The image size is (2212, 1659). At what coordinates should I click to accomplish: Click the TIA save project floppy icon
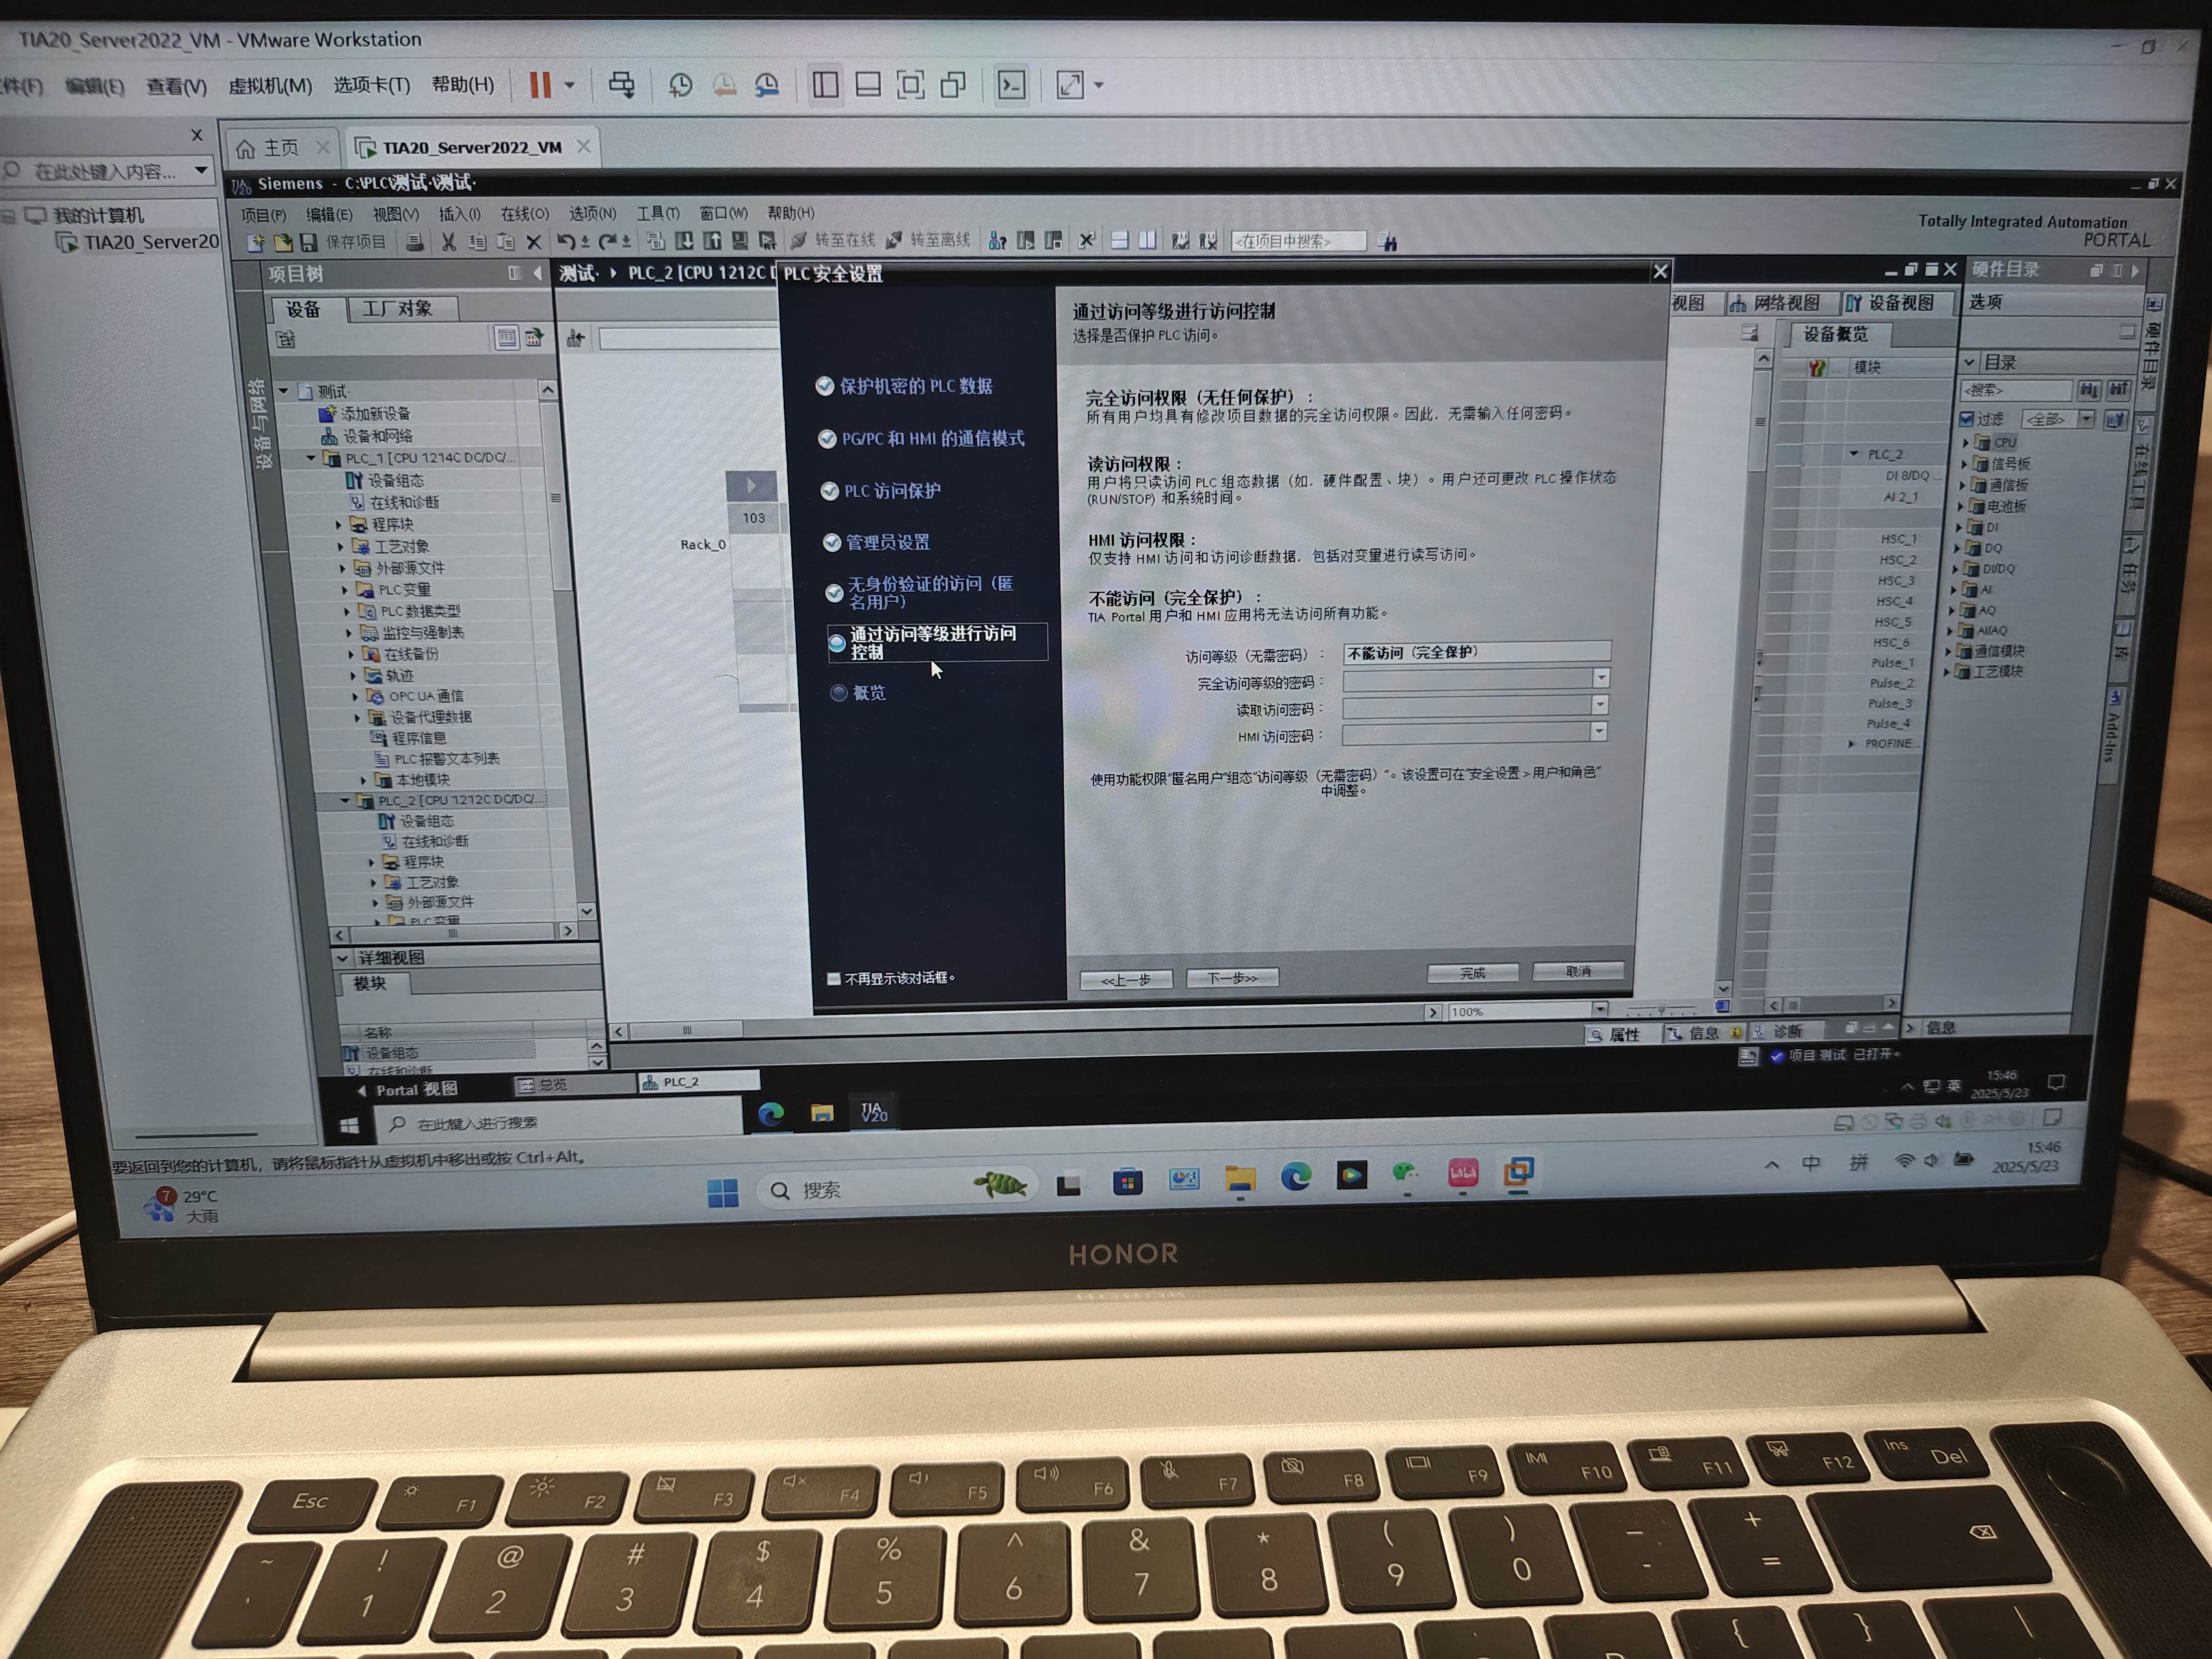coord(309,242)
